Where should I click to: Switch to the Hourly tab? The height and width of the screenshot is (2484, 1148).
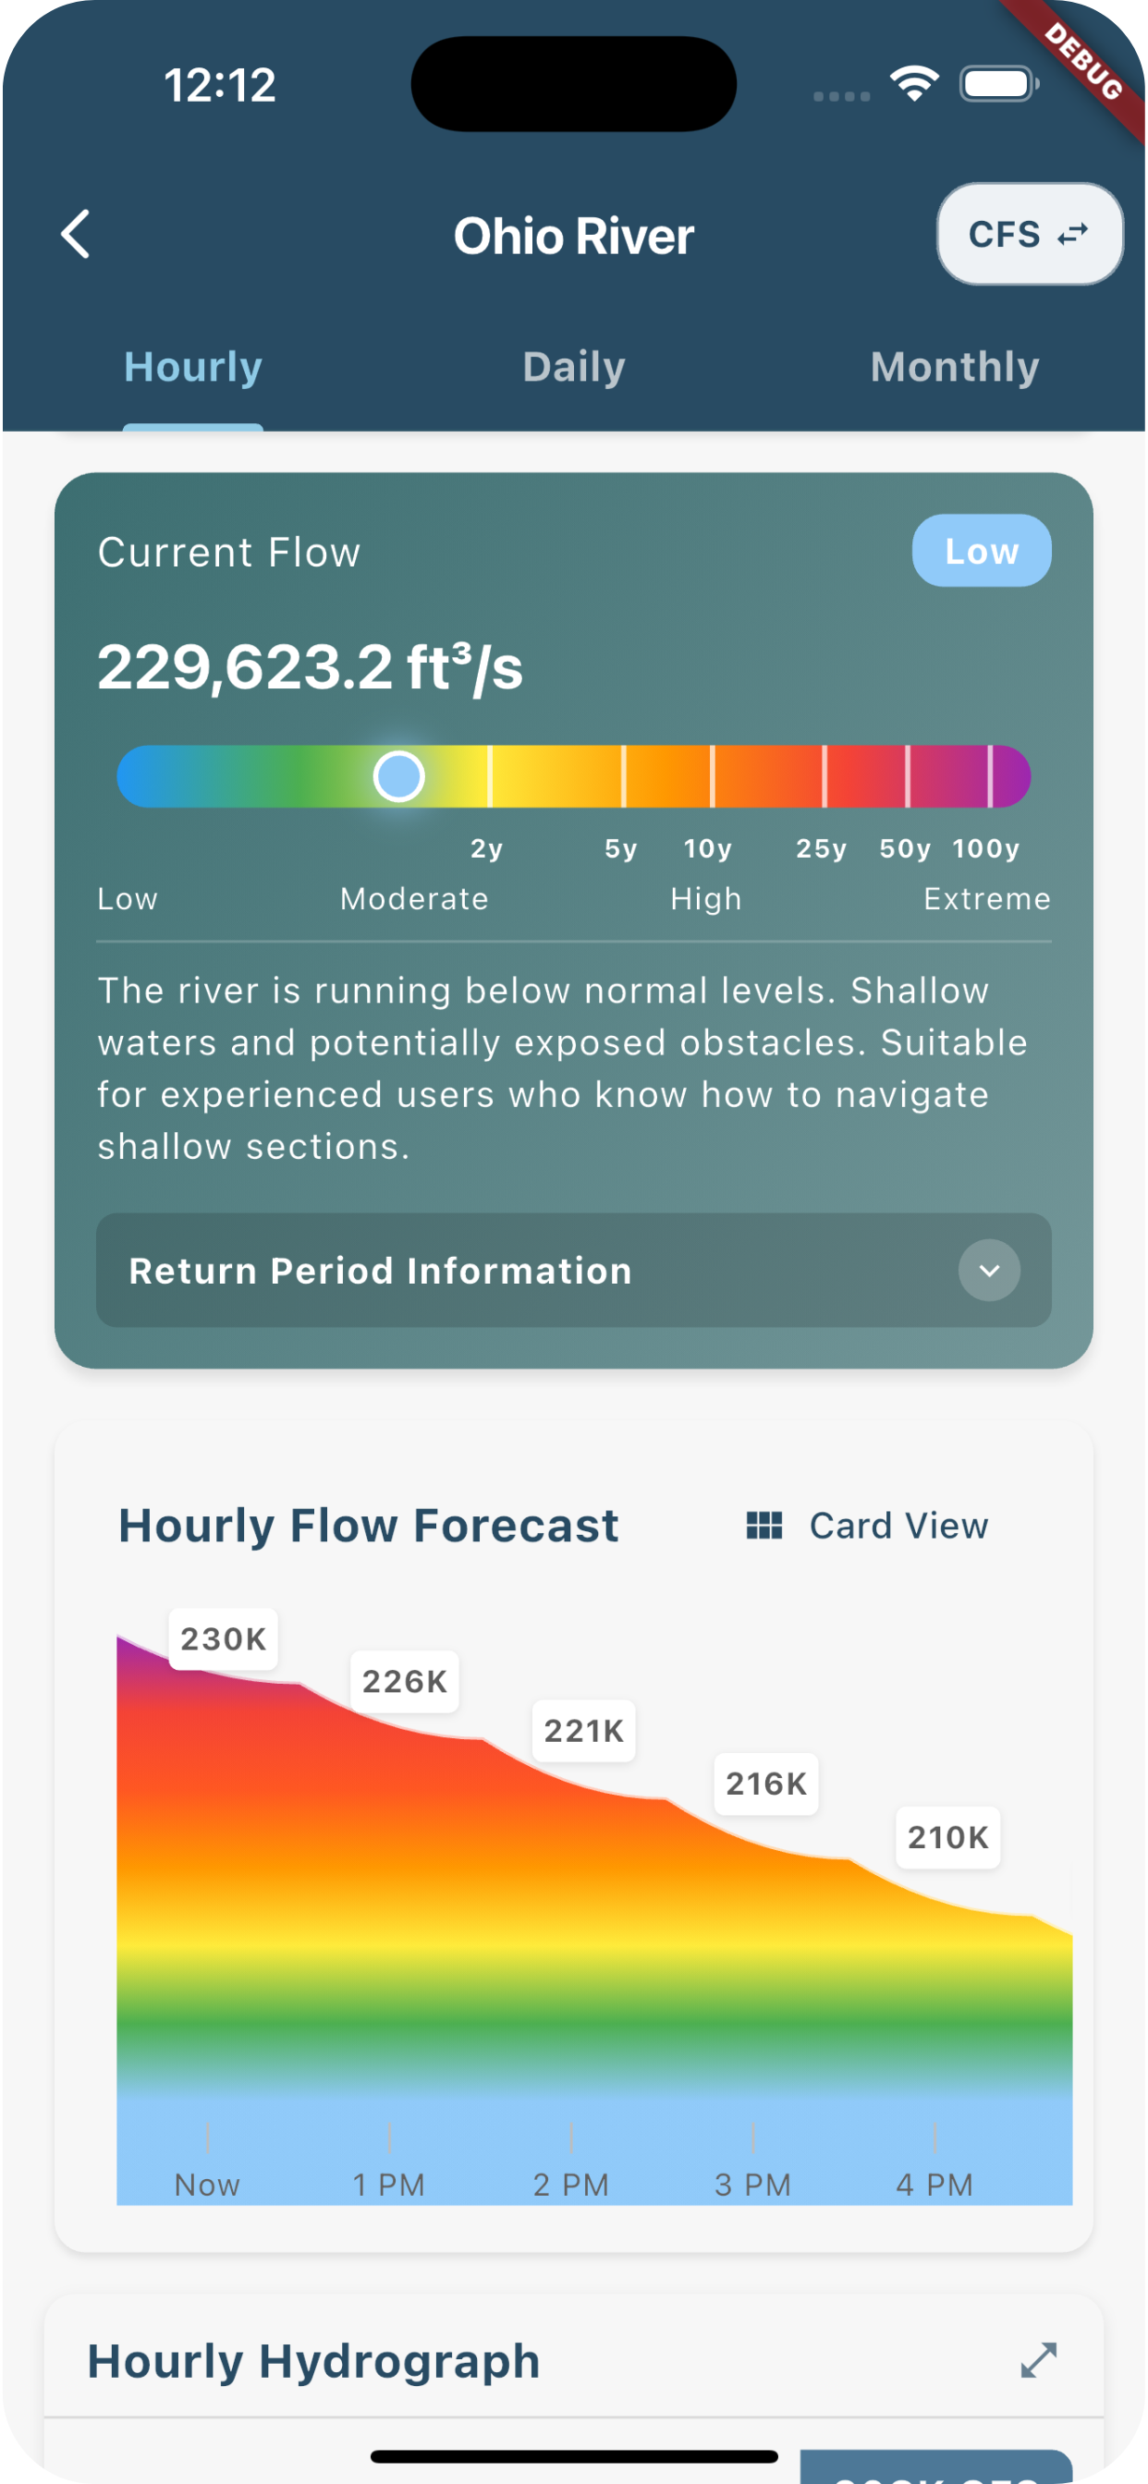click(x=193, y=368)
